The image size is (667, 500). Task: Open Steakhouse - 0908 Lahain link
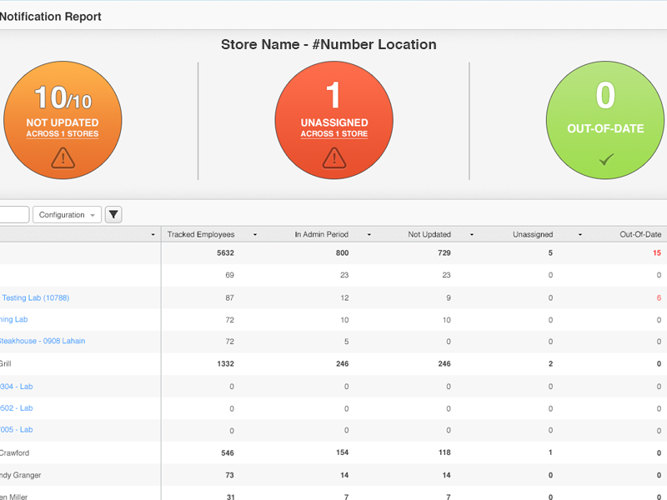click(42, 341)
